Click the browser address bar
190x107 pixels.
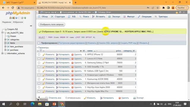(91, 8)
